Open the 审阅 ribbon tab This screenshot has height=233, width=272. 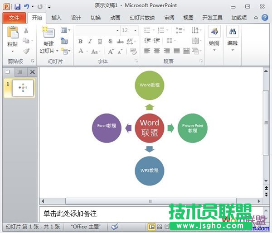pyautogui.click(x=169, y=18)
